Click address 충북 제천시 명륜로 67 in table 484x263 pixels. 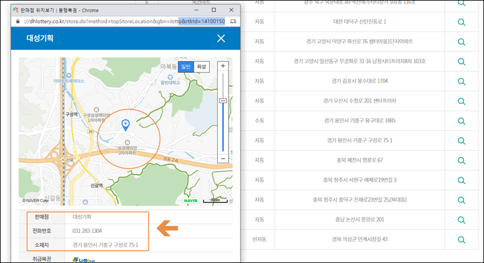tap(359, 160)
